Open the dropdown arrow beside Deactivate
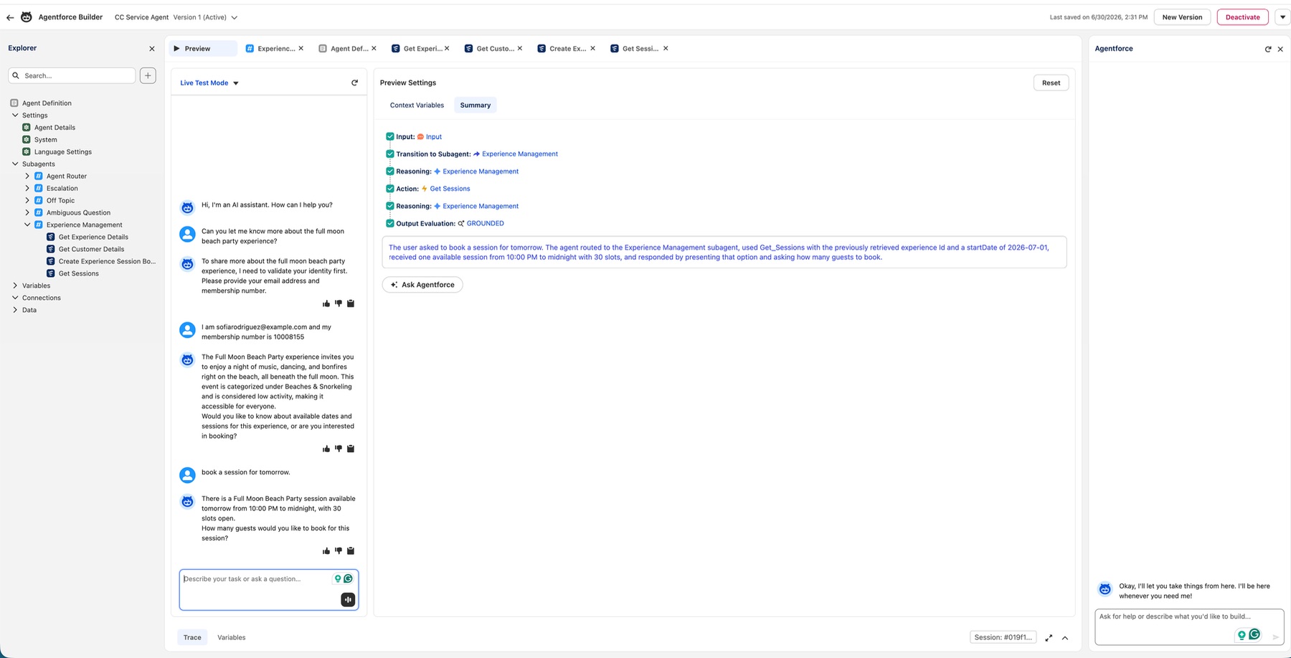Image resolution: width=1291 pixels, height=658 pixels. click(x=1282, y=17)
